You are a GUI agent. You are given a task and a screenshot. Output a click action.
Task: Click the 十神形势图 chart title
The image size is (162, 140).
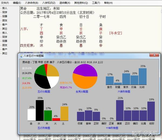pos(112,128)
